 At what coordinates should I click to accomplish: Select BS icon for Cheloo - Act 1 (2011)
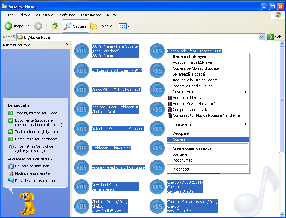(x=81, y=206)
